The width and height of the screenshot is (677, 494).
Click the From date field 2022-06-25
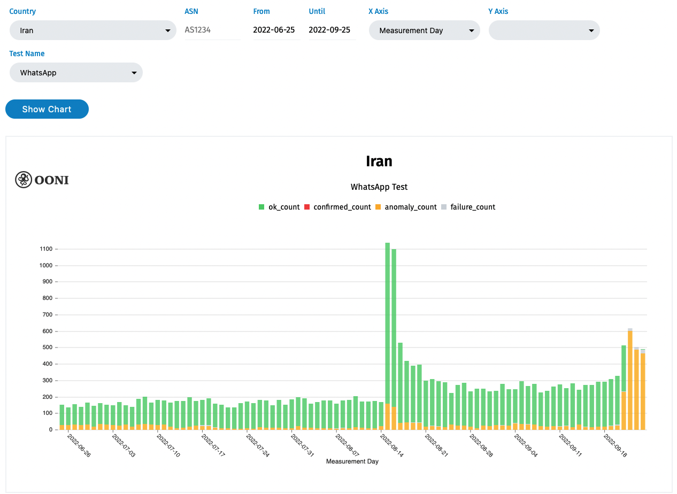coord(274,30)
